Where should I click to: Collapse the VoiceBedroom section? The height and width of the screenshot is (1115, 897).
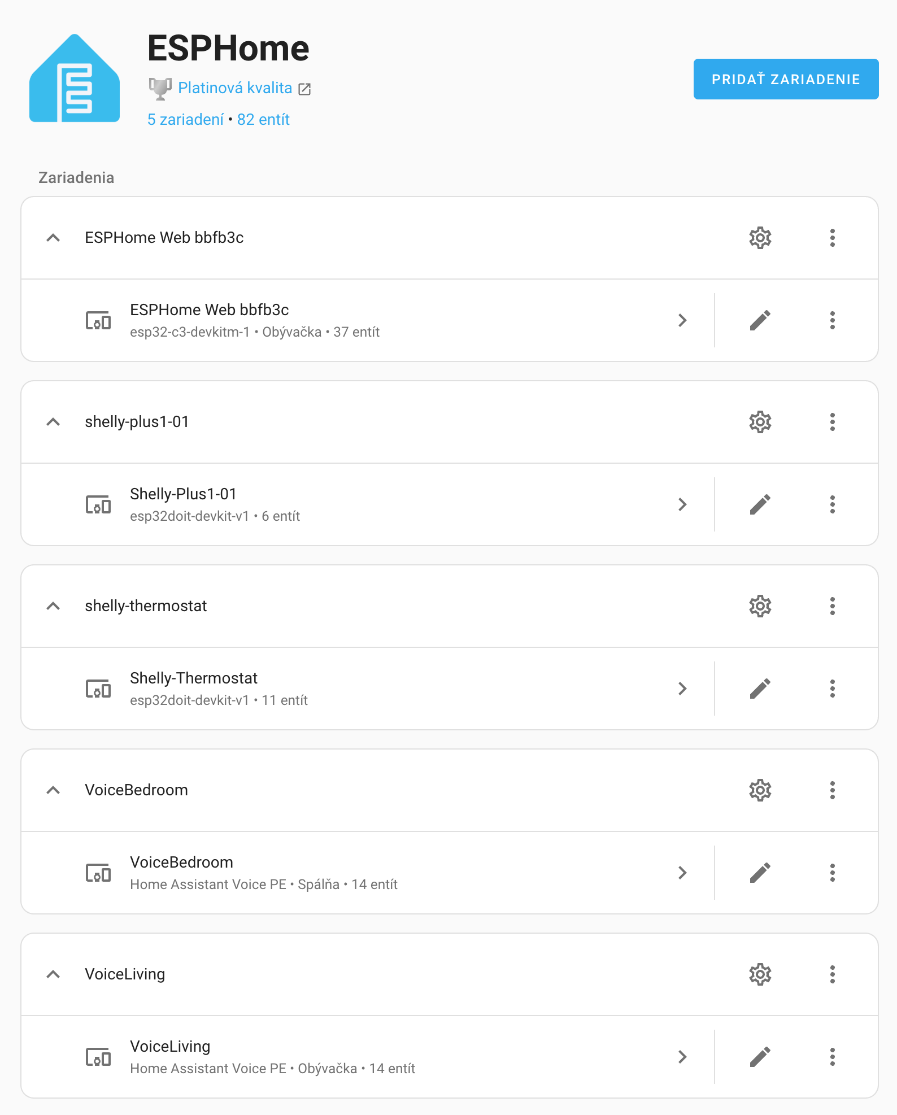point(53,790)
